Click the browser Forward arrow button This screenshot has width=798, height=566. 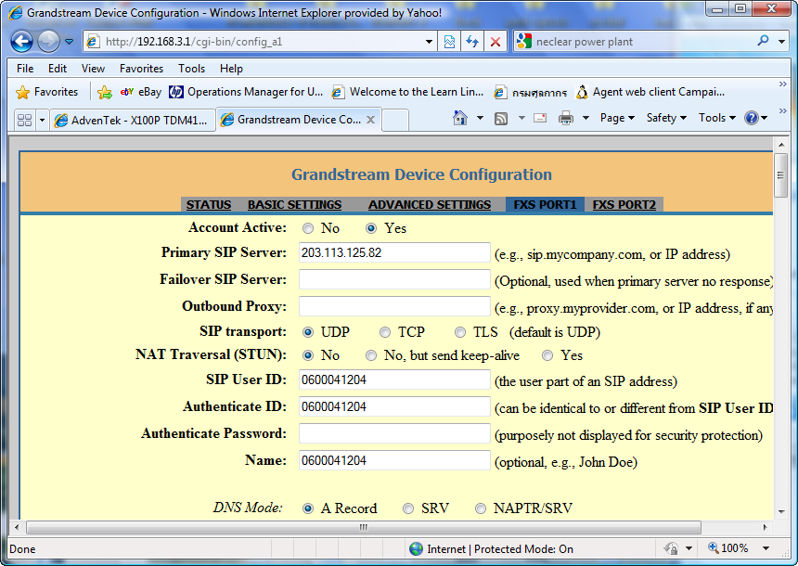click(x=48, y=41)
